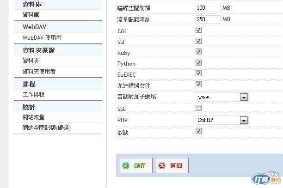
Task: Click the 允許錯誤文件 label text
Action: tap(134, 86)
